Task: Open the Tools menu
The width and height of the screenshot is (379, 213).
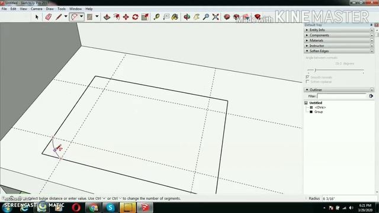Action: (x=62, y=9)
